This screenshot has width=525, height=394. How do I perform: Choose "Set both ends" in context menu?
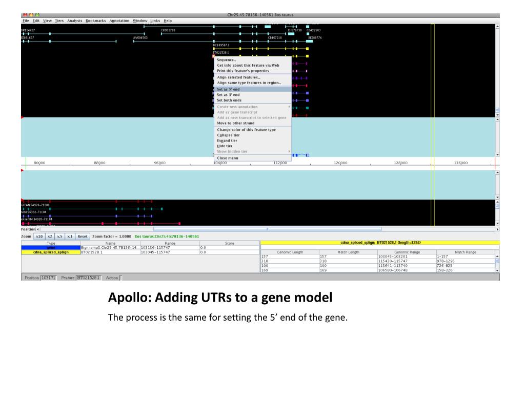click(253, 100)
